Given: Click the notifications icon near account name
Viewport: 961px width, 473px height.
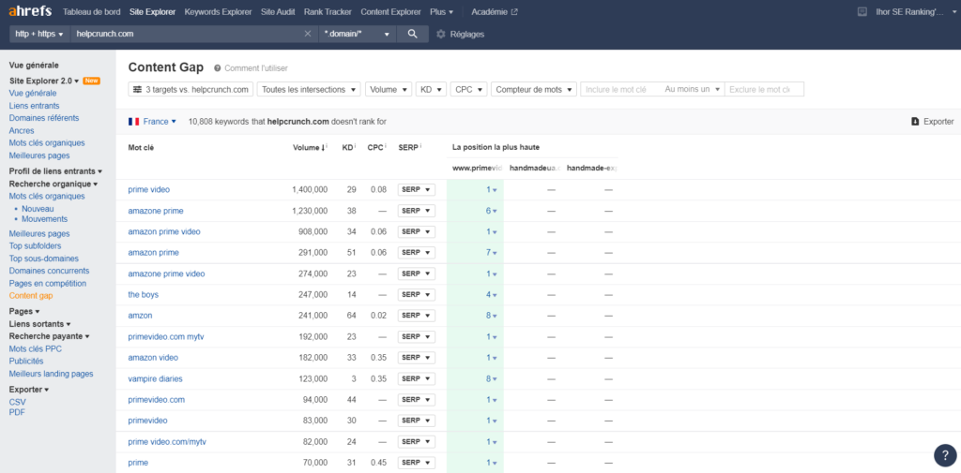Looking at the screenshot, I should pos(862,11).
